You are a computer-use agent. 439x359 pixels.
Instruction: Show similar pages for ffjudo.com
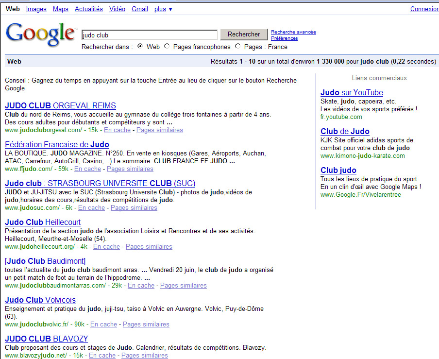tap(130, 169)
